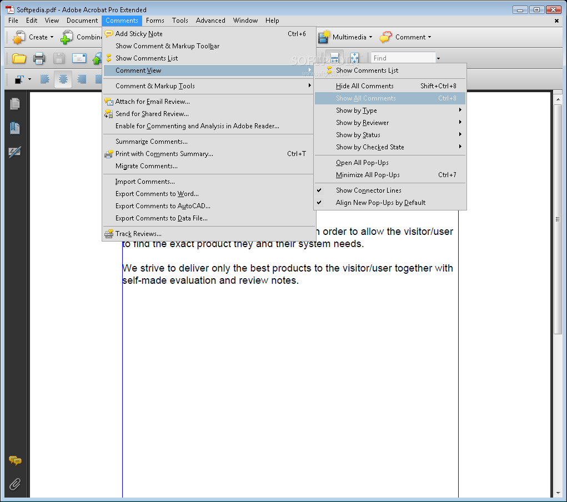Align text left
The width and height of the screenshot is (567, 502).
44,79
